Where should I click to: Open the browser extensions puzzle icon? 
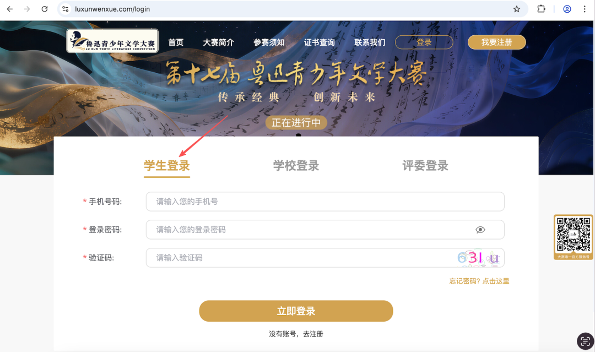[x=541, y=9]
